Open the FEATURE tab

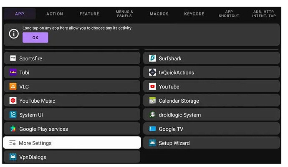click(x=89, y=14)
